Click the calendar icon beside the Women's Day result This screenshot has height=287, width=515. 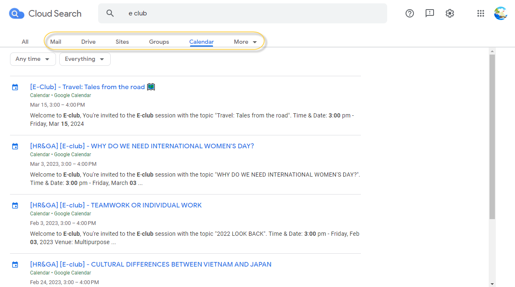coord(15,146)
